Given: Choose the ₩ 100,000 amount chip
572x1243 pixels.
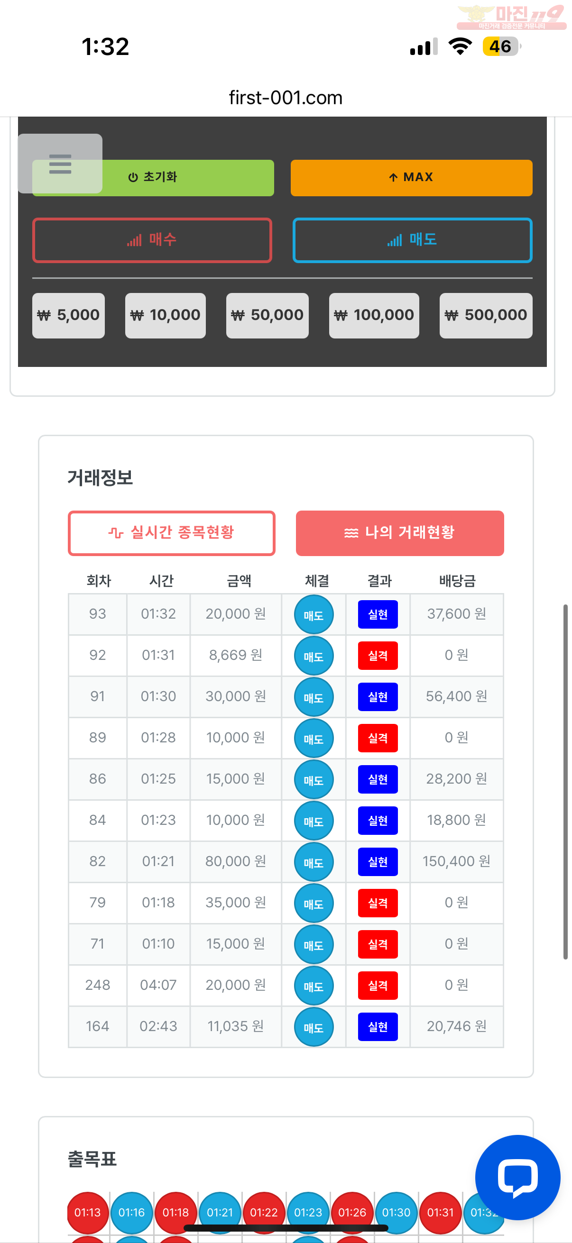Looking at the screenshot, I should click(374, 316).
